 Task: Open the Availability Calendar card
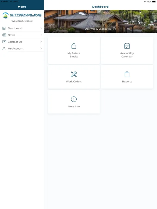pos(127,50)
